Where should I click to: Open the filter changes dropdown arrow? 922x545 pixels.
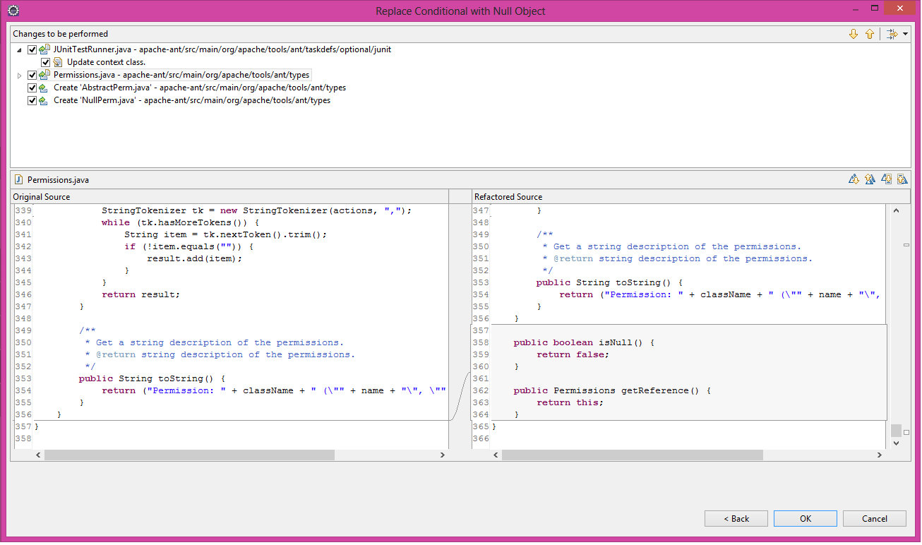point(905,34)
